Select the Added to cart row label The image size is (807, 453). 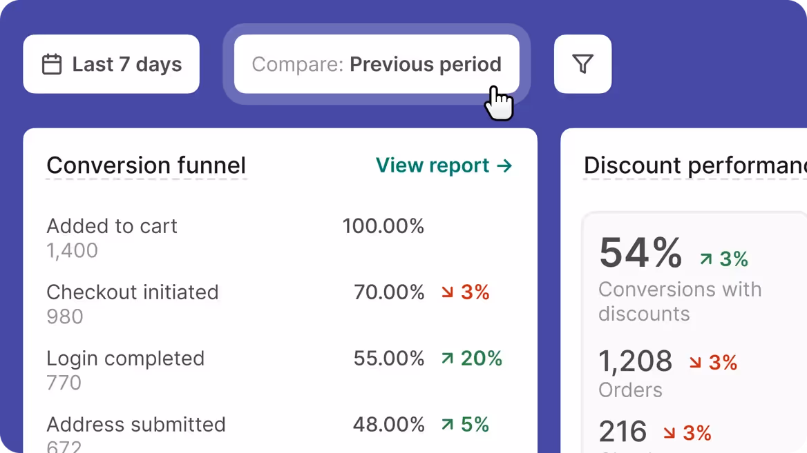112,226
